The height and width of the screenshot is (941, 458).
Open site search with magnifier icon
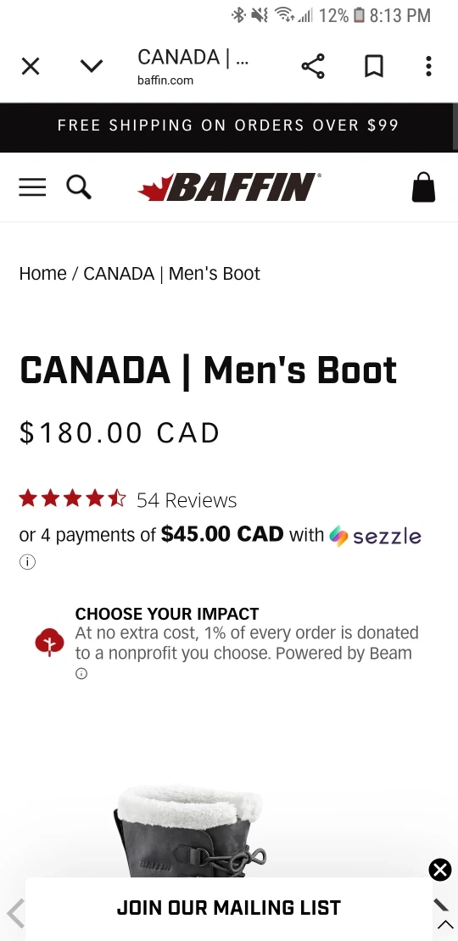(x=79, y=187)
